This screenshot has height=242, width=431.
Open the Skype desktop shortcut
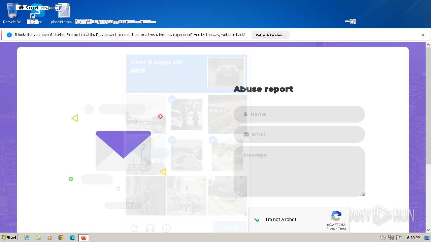click(38, 13)
